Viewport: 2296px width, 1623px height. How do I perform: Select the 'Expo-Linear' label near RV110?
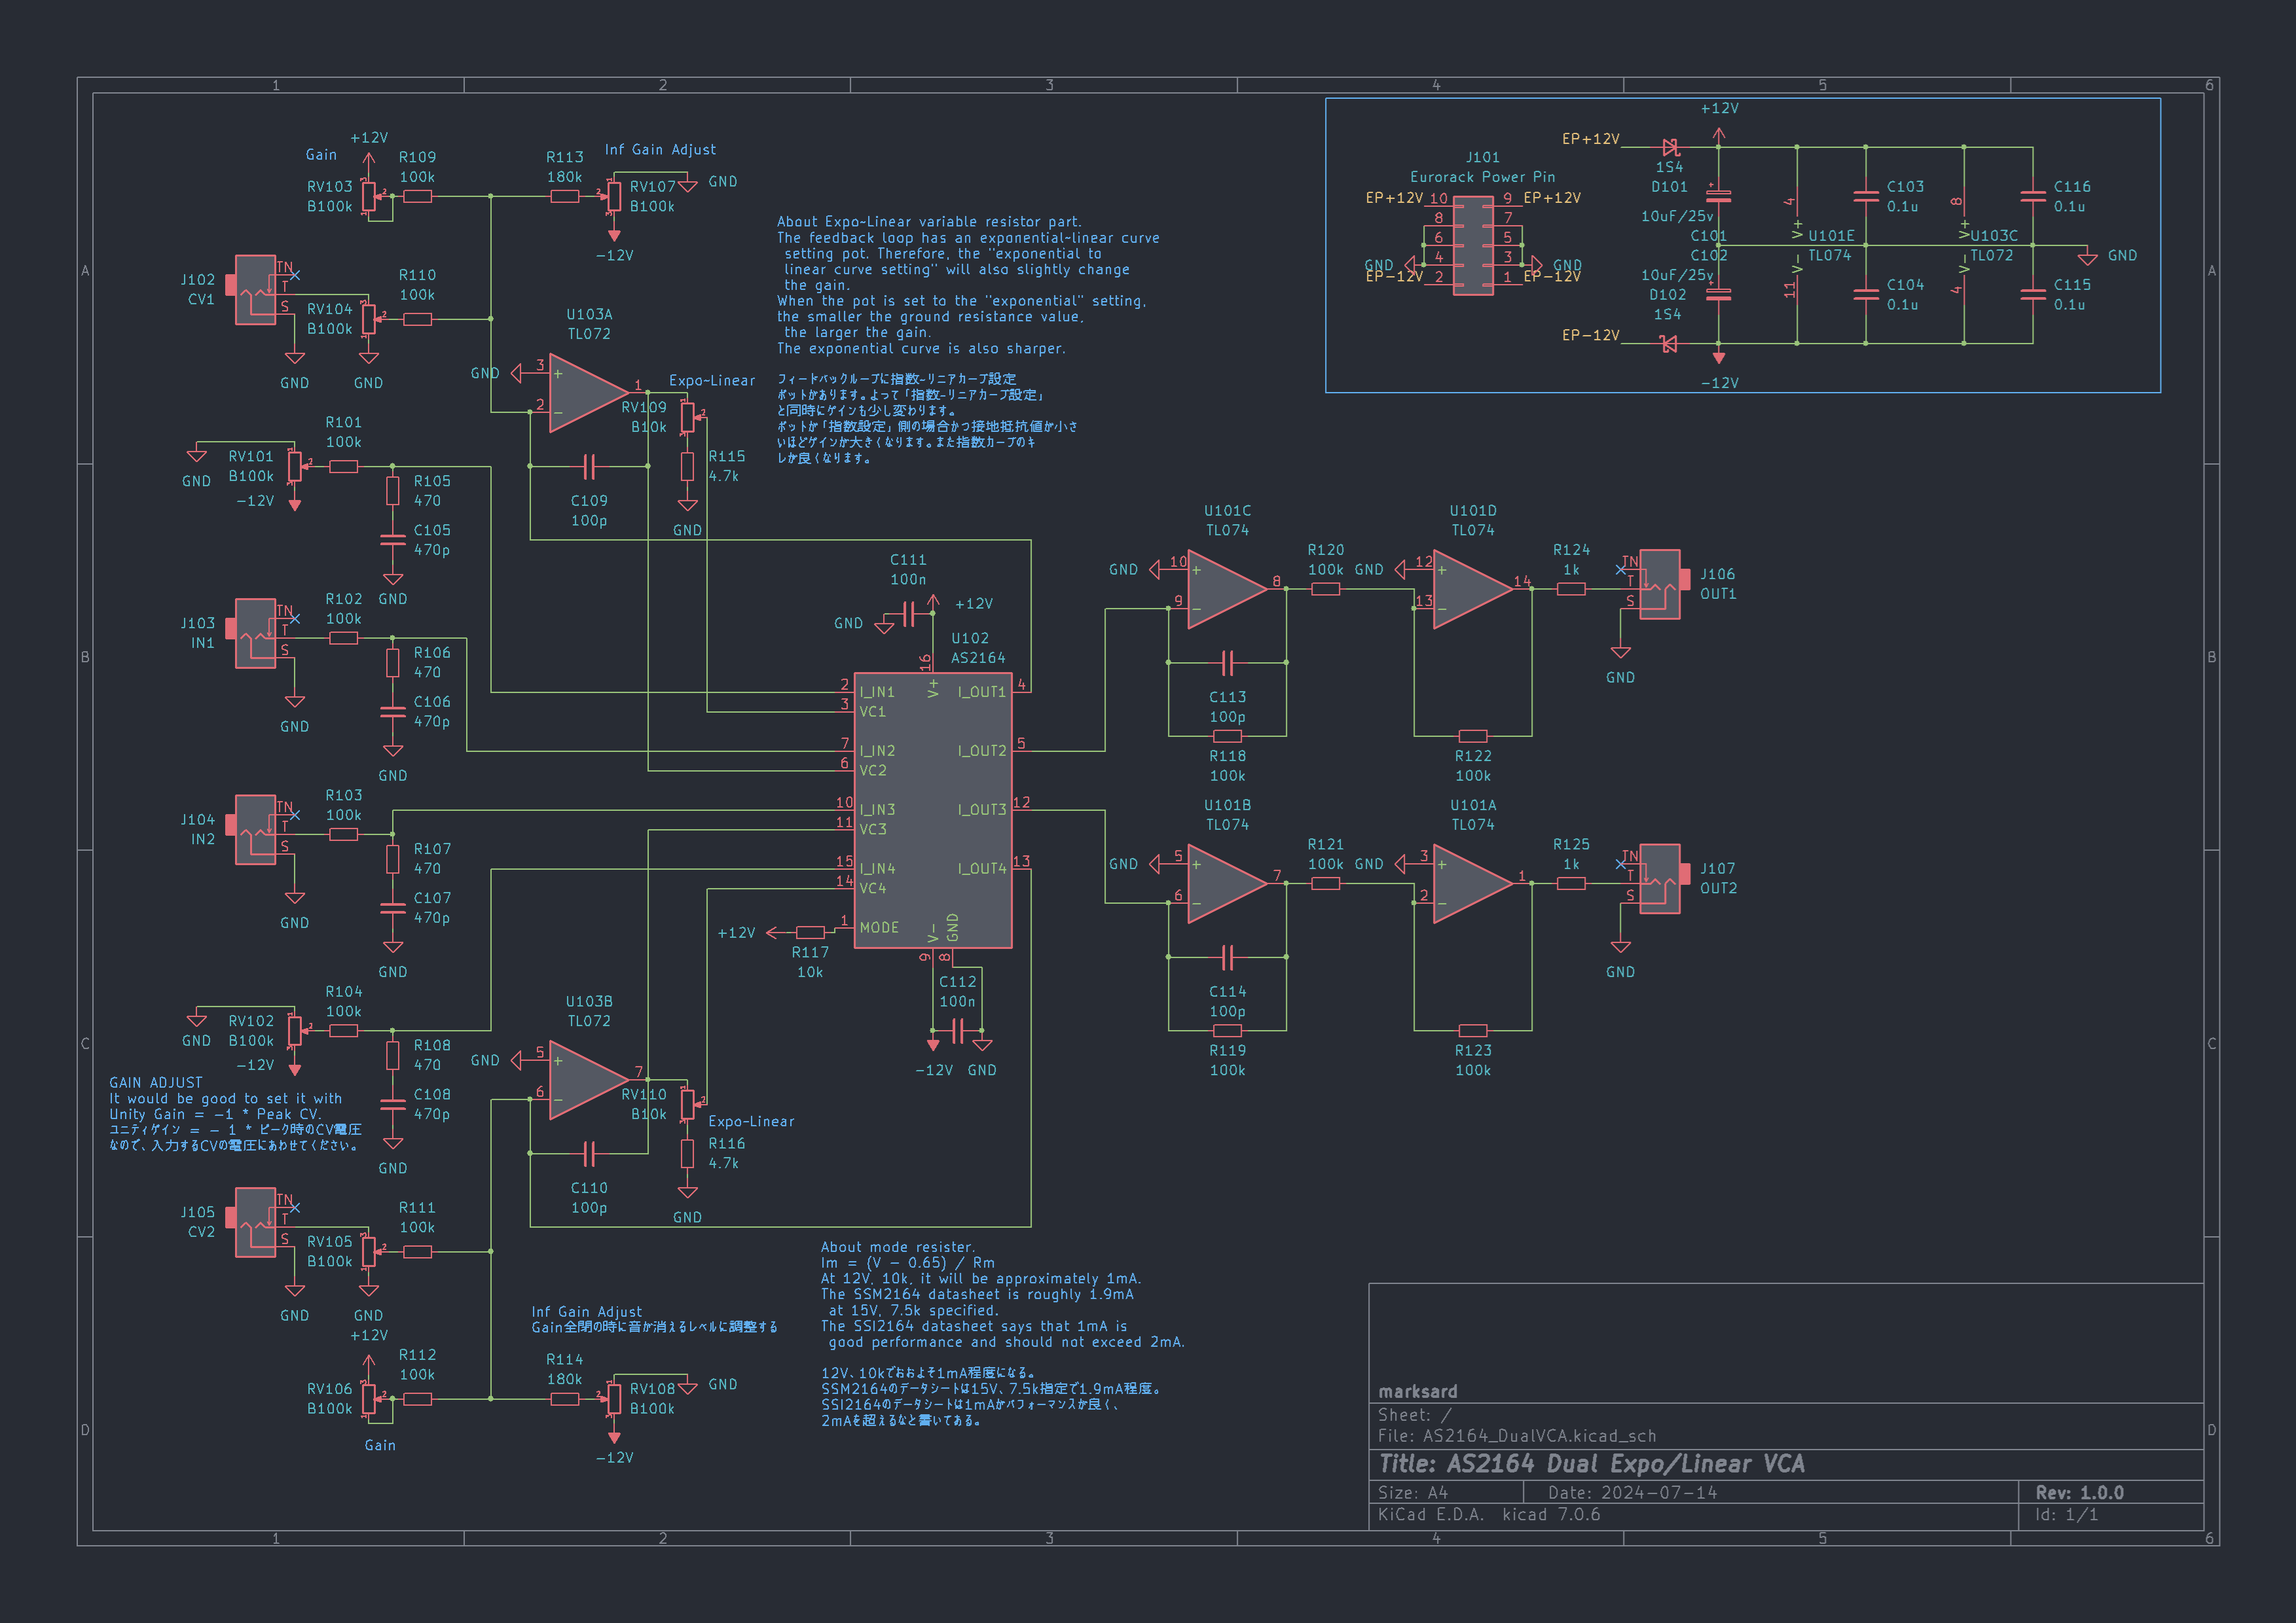751,1121
